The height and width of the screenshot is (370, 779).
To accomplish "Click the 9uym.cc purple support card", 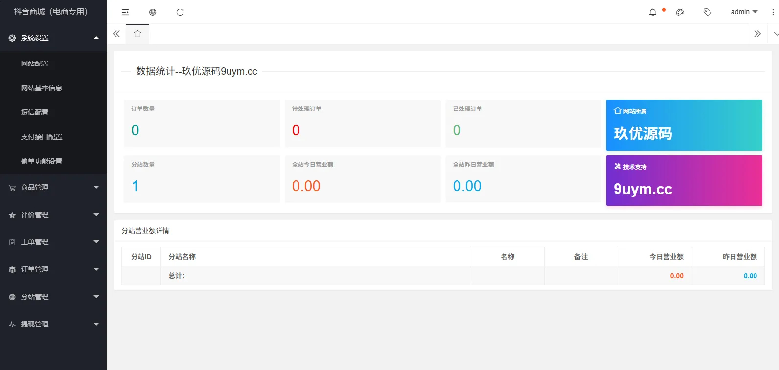I will pyautogui.click(x=684, y=180).
